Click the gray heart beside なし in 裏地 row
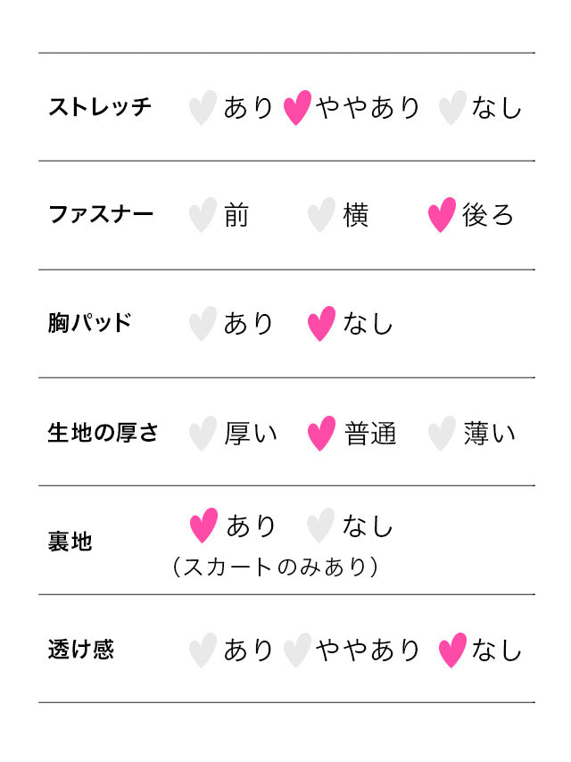This screenshot has width=571, height=762. [320, 526]
